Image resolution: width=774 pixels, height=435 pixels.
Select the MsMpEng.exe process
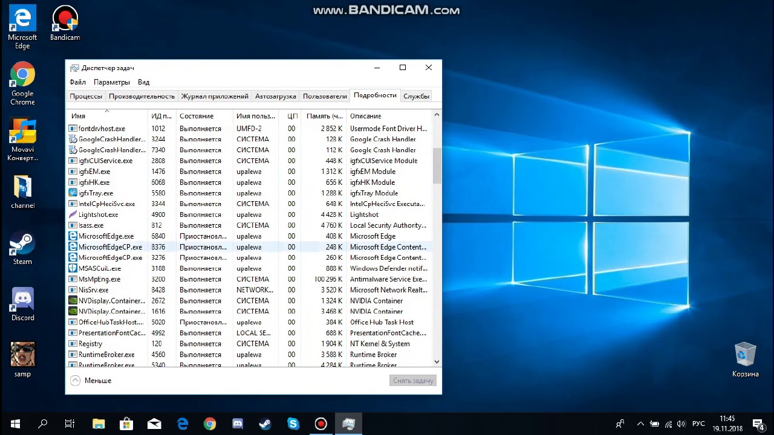coord(249,279)
